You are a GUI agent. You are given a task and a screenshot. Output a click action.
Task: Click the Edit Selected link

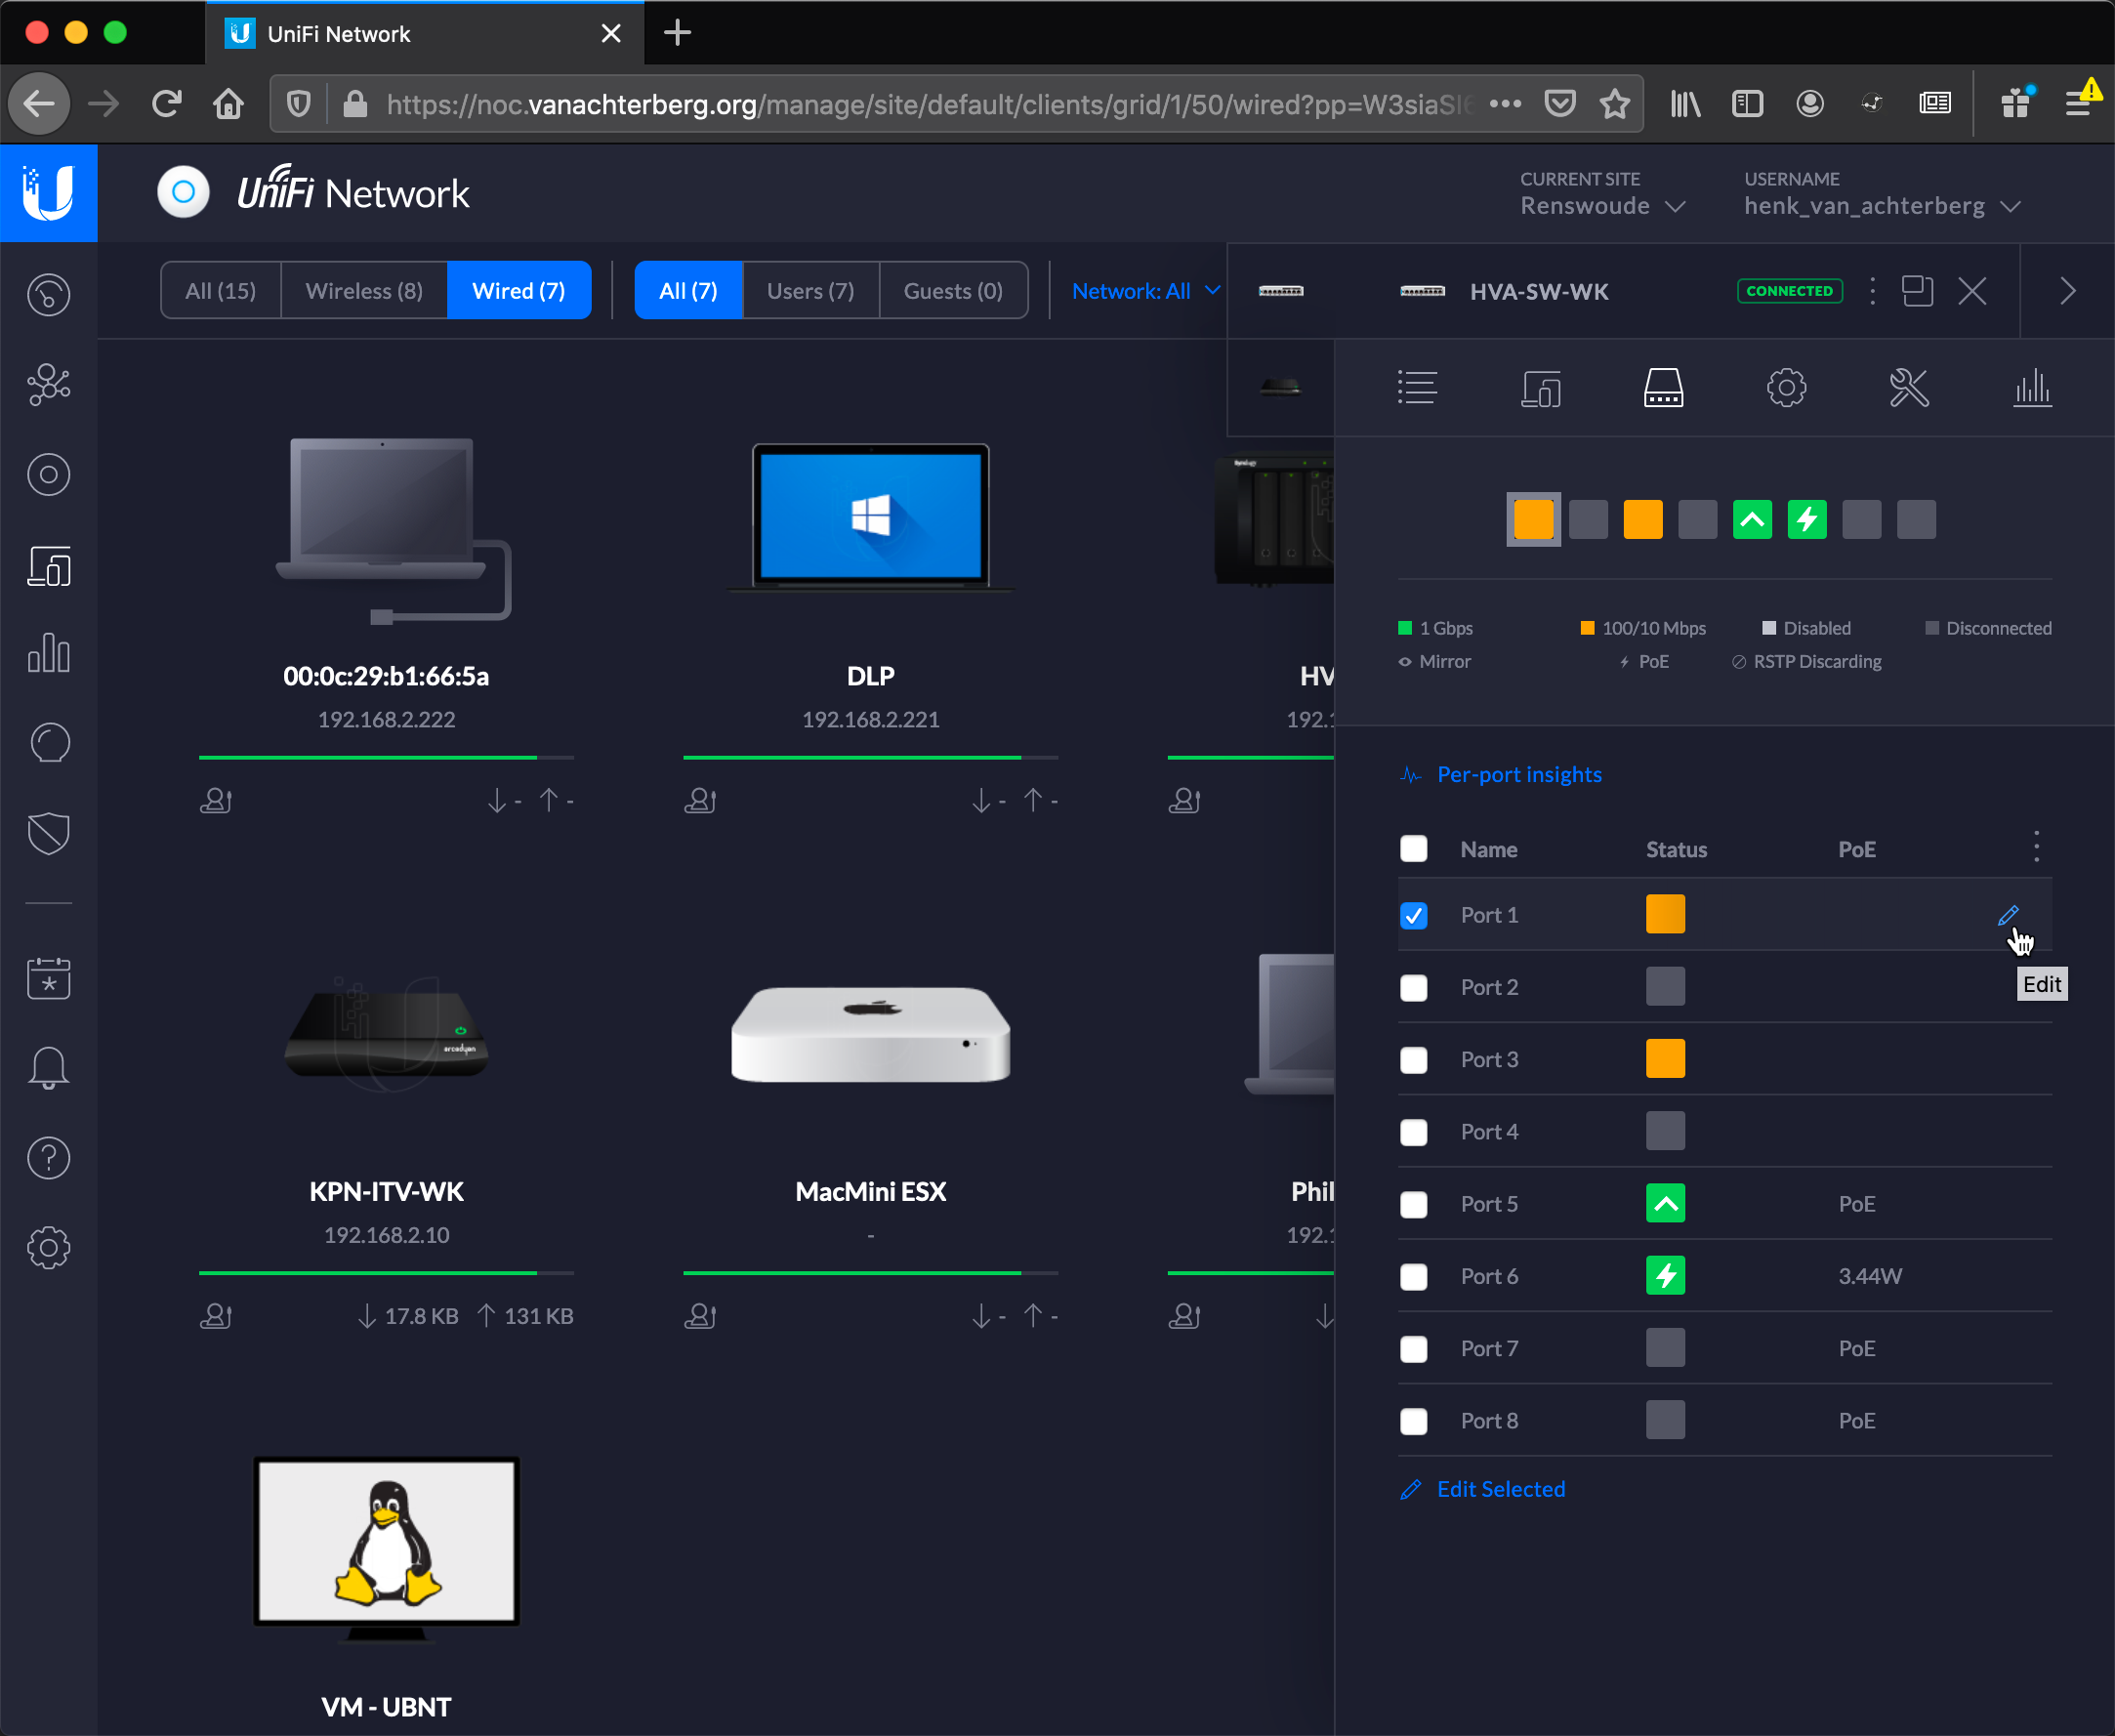tap(1500, 1489)
